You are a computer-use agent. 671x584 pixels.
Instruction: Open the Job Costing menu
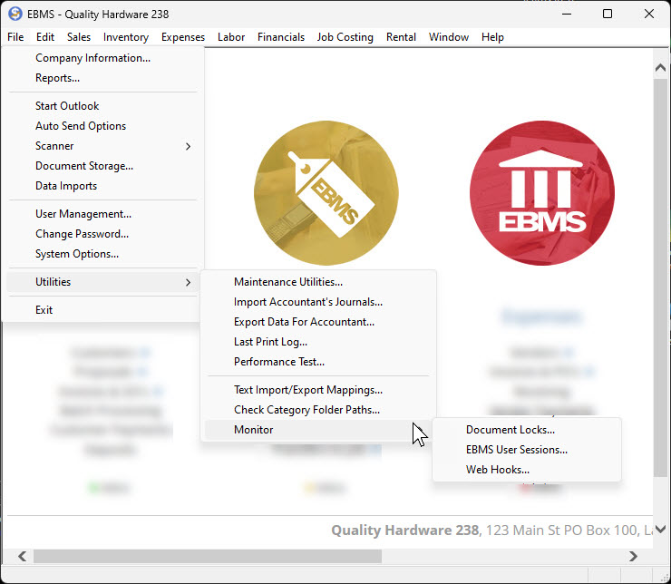pos(345,37)
